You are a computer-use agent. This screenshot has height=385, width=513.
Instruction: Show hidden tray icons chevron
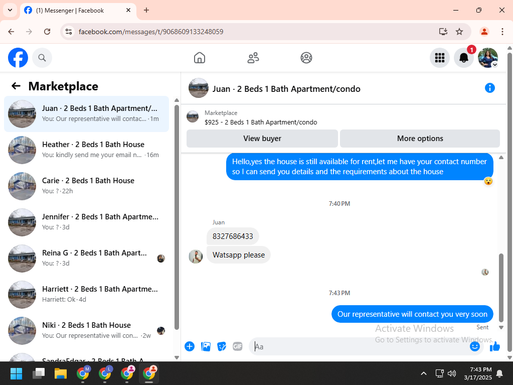click(423, 373)
